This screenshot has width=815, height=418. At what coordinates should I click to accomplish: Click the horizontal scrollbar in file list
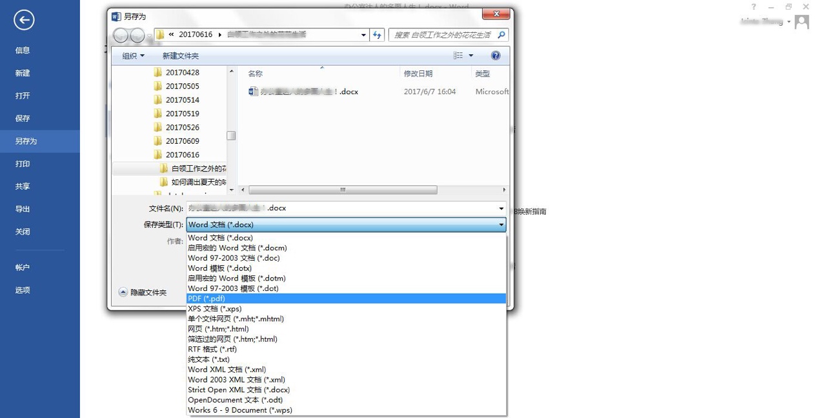tap(343, 190)
